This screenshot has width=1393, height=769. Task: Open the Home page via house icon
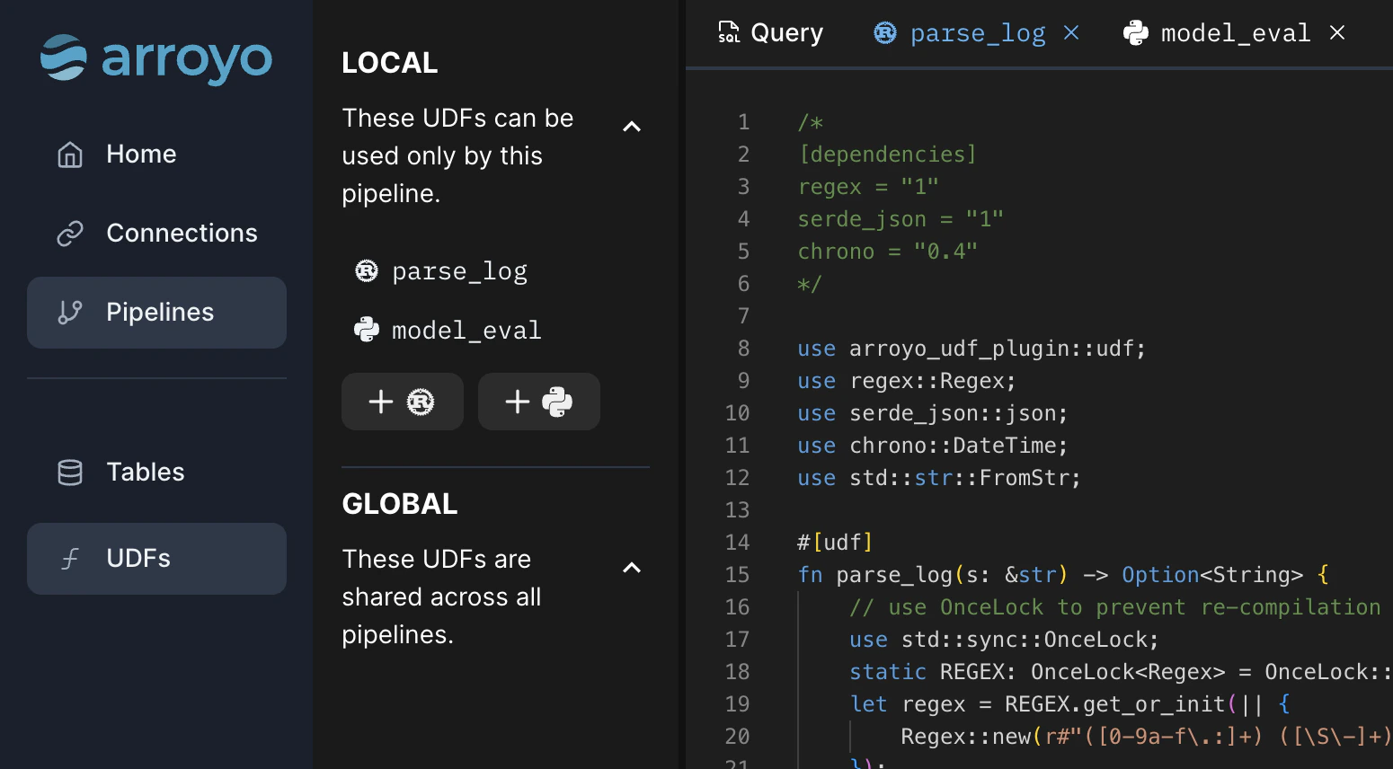[x=70, y=154]
